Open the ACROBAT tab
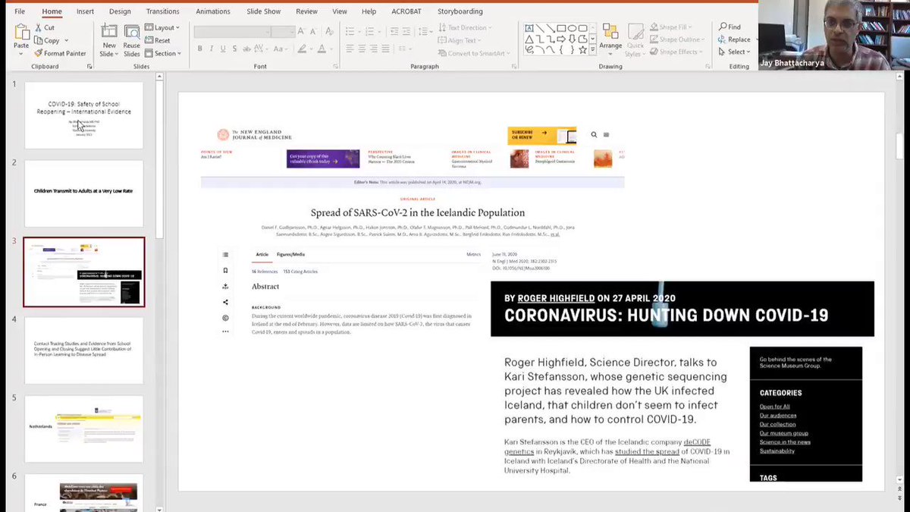Viewport: 910px width, 512px height. (x=406, y=11)
